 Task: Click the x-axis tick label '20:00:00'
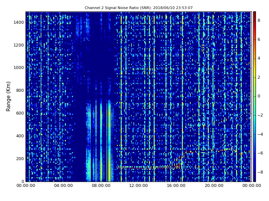coord(214,186)
